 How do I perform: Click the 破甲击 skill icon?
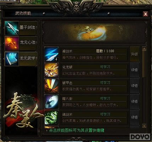52,86
